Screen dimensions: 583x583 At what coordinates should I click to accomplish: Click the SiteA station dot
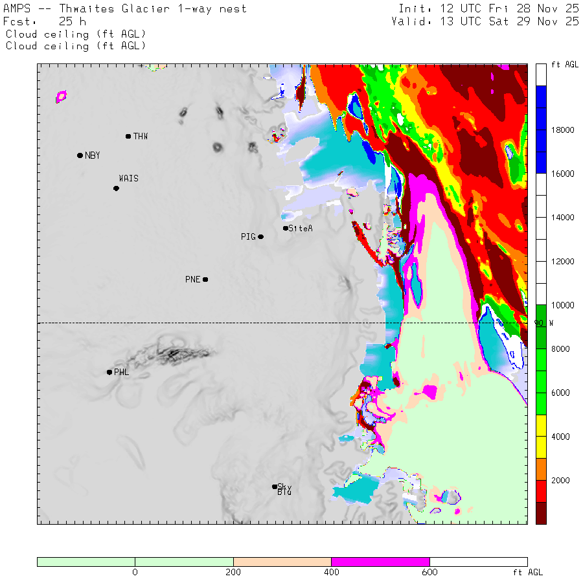(x=285, y=228)
